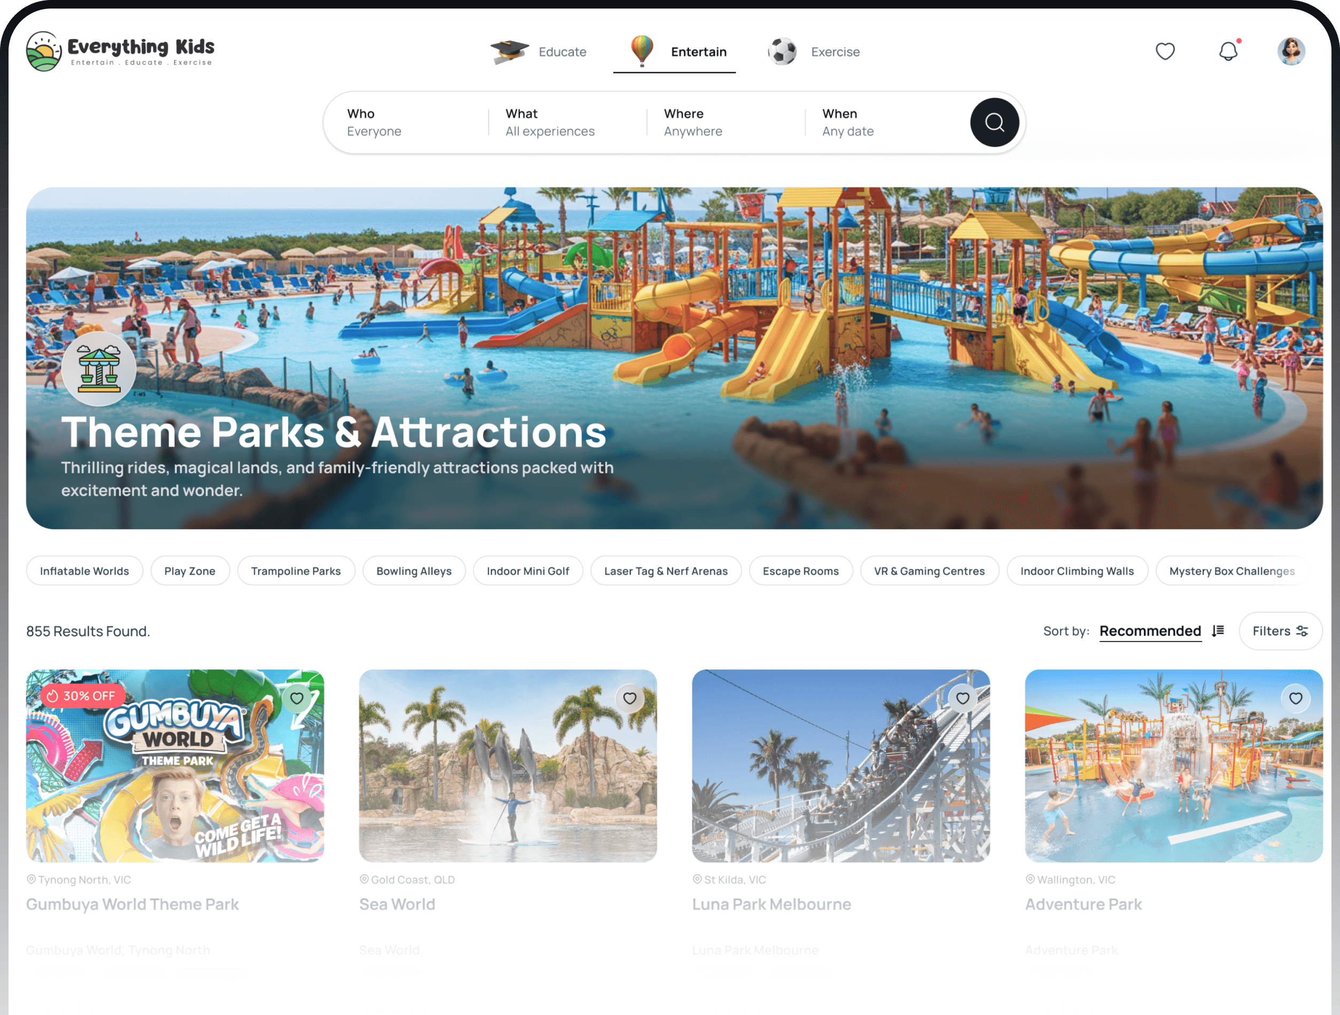The height and width of the screenshot is (1015, 1340).
Task: Switch to the Educate tab
Action: click(x=539, y=52)
